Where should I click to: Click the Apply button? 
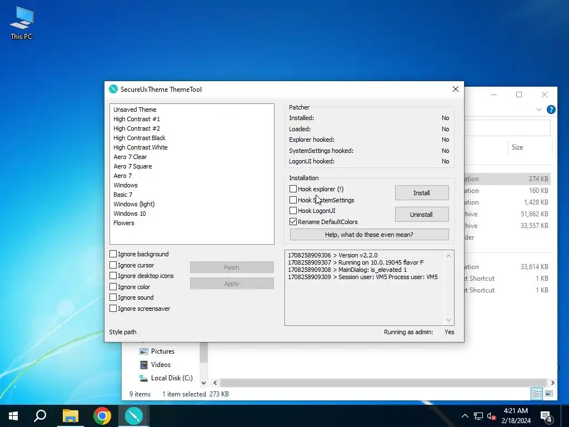tap(232, 284)
